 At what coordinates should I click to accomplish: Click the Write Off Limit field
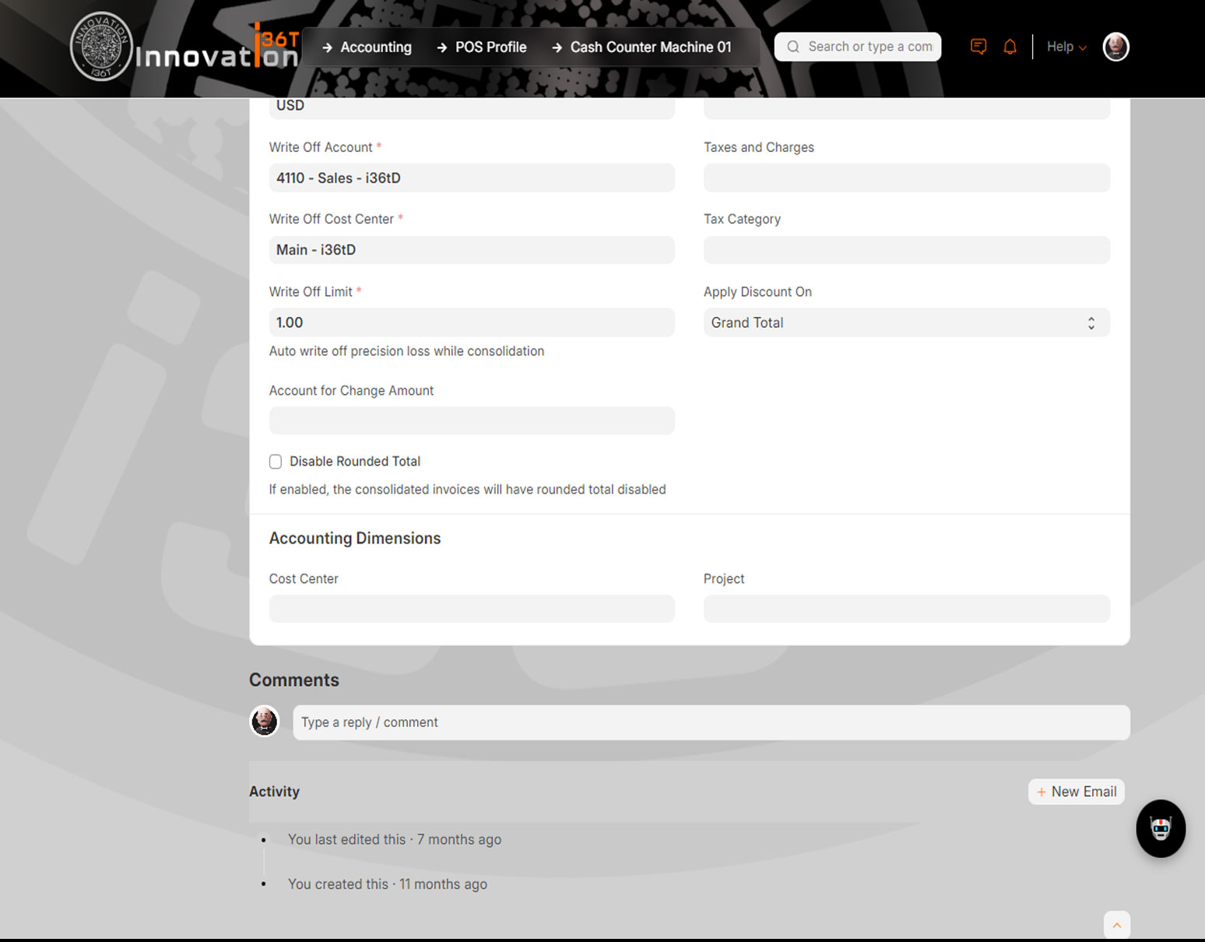click(471, 322)
